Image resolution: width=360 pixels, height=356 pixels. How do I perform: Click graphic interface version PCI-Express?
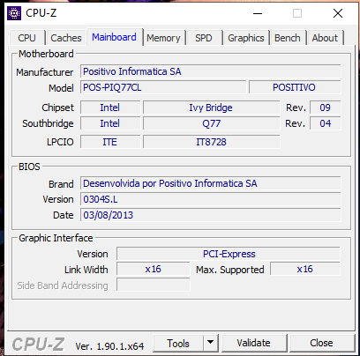229,254
